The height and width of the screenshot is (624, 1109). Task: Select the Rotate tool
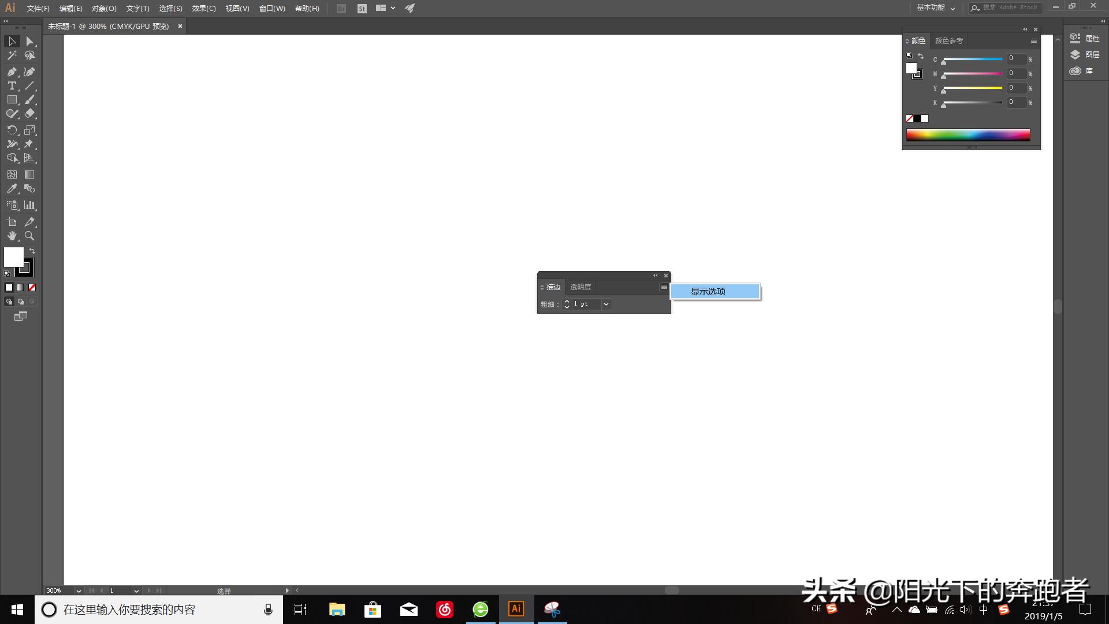click(12, 130)
